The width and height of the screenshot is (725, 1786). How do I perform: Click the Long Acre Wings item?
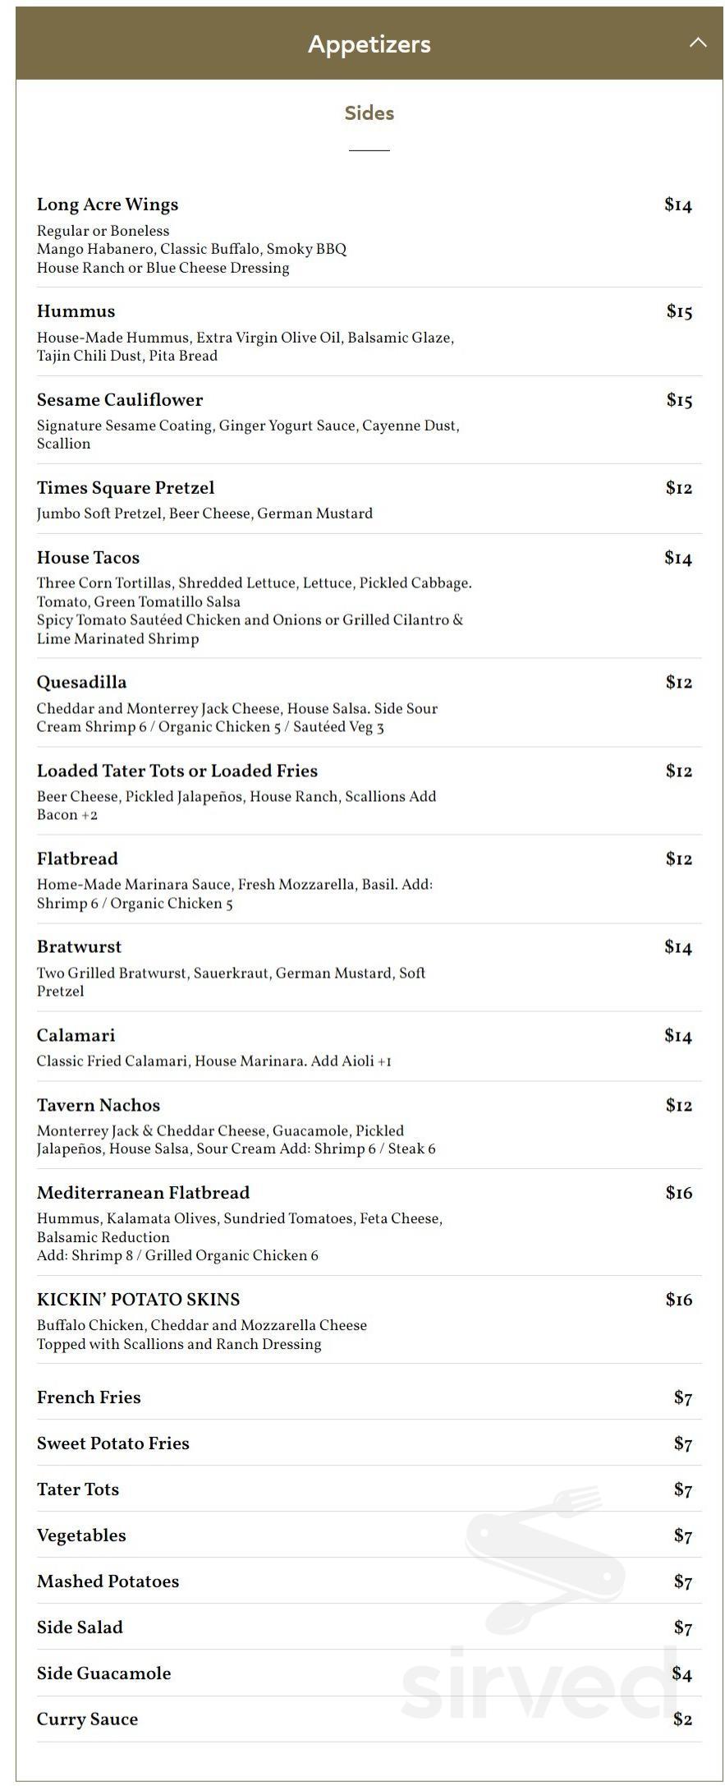coord(107,205)
